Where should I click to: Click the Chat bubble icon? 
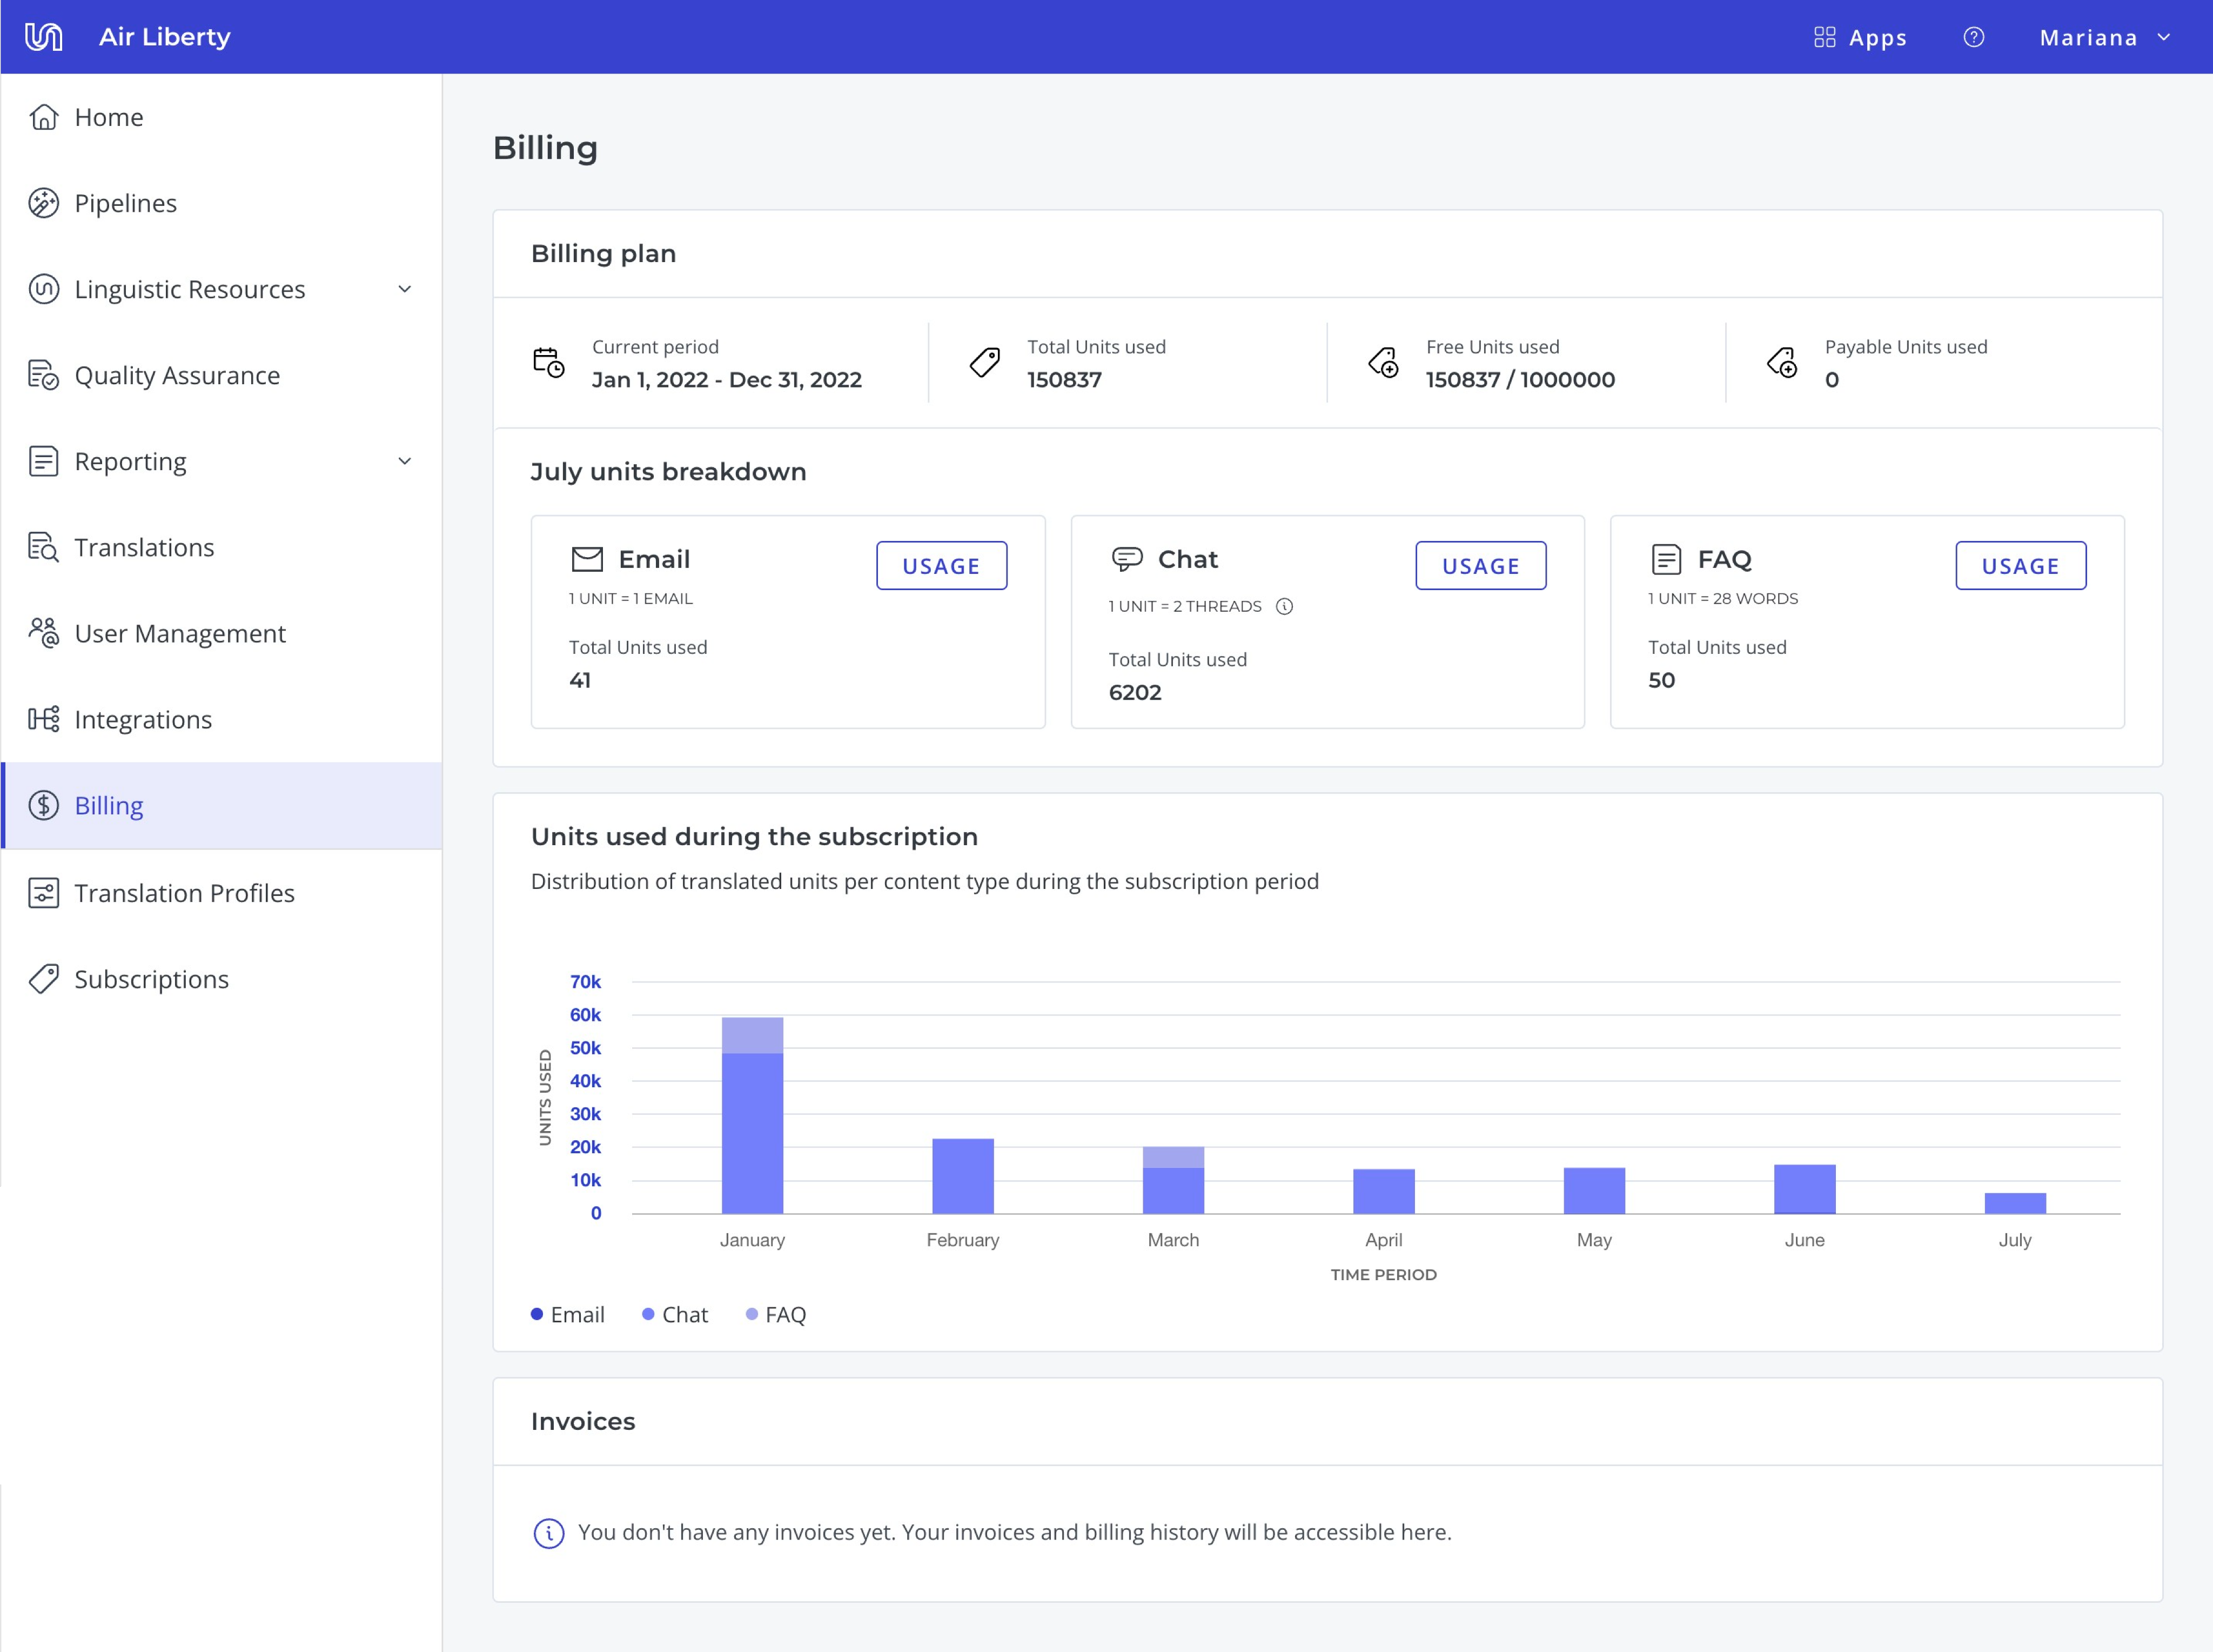[1126, 559]
